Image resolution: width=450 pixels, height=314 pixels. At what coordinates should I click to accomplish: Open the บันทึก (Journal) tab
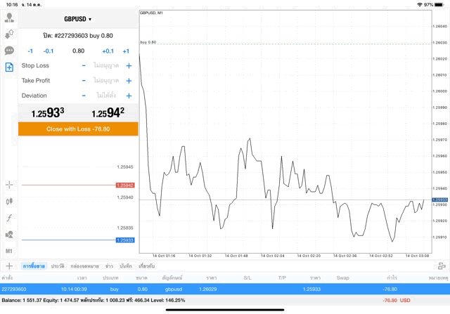pyautogui.click(x=126, y=266)
